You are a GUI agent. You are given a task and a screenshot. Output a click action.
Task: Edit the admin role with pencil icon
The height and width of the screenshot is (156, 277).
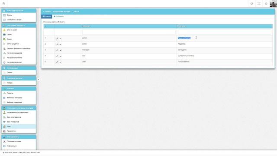click(x=57, y=39)
